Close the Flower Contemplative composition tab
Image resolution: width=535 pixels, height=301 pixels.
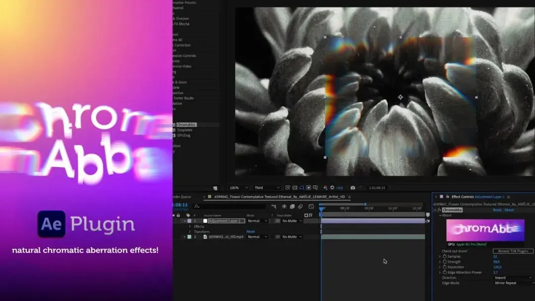pyautogui.click(x=204, y=197)
